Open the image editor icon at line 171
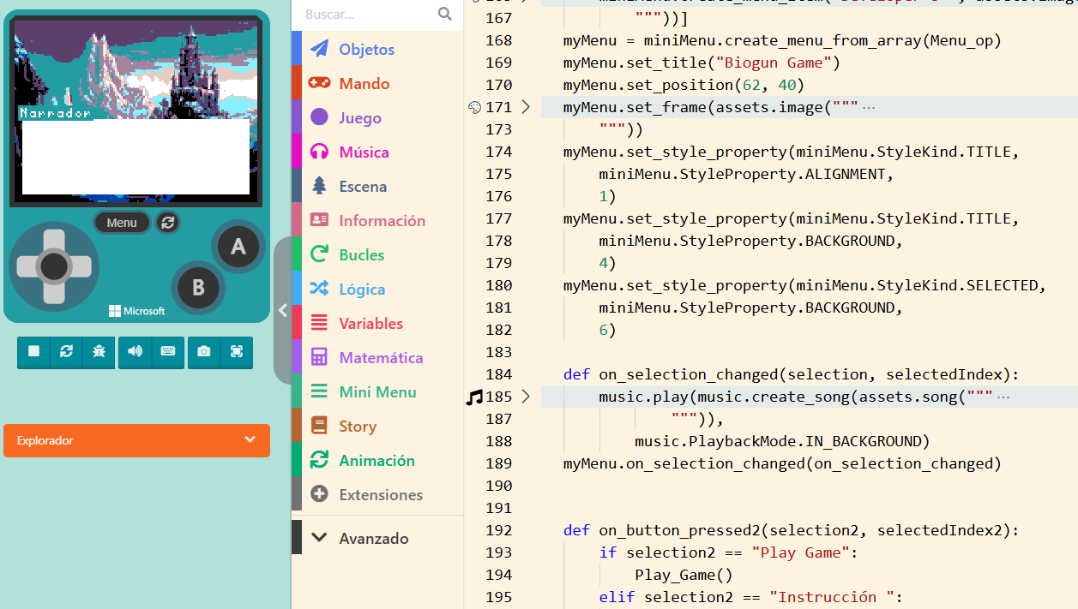 pyautogui.click(x=474, y=107)
